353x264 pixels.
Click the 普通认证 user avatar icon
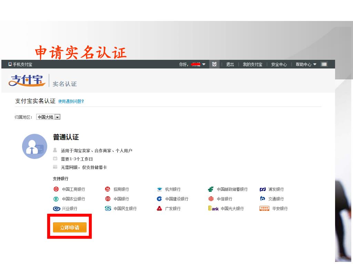(34, 146)
